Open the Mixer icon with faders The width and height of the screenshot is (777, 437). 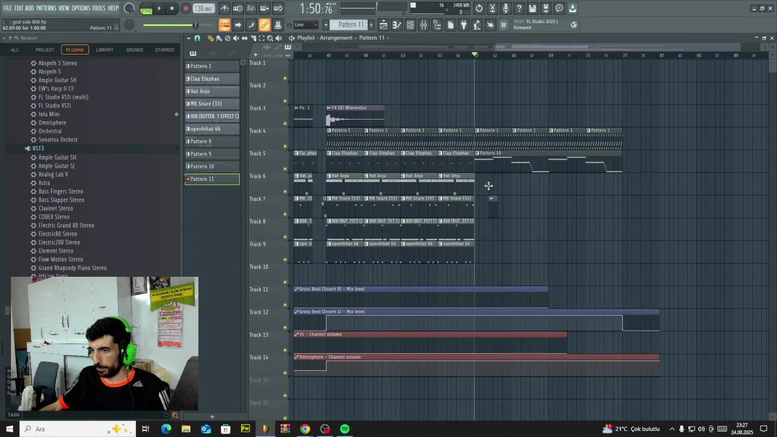tap(424, 25)
